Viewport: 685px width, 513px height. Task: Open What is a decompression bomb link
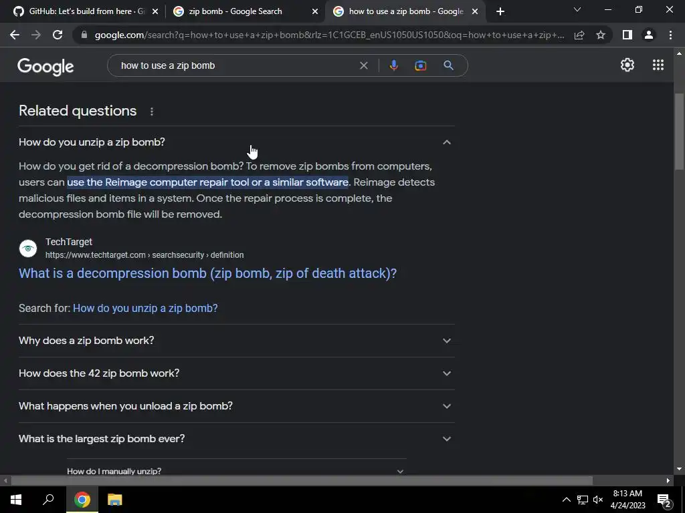[x=207, y=273]
